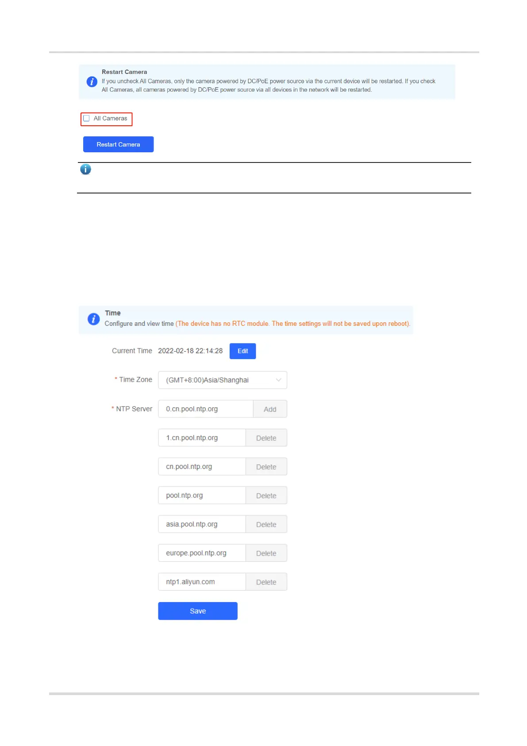Delete the ntp1.aliyun.com server
Screen dimensions: 527x746
pyautogui.click(x=266, y=582)
